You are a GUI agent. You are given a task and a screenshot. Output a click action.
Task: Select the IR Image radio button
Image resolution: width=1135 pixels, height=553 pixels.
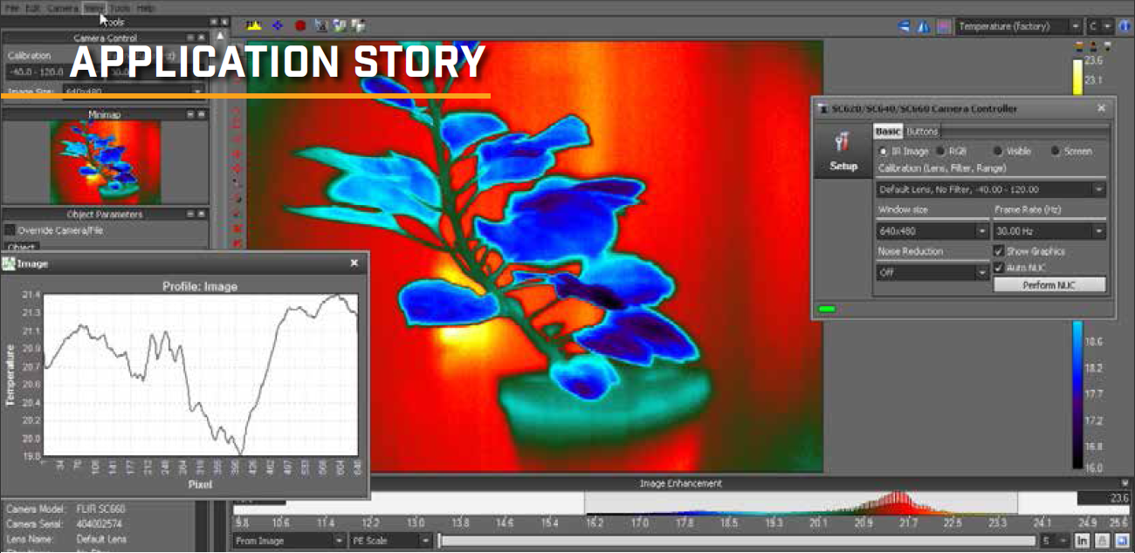coord(883,152)
